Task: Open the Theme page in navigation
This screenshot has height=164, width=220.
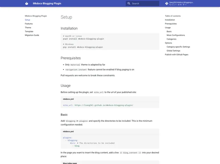Action: coord(28,28)
